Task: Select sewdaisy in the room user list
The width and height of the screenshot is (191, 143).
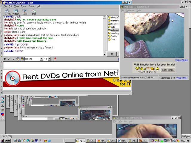Action: tap(114, 33)
